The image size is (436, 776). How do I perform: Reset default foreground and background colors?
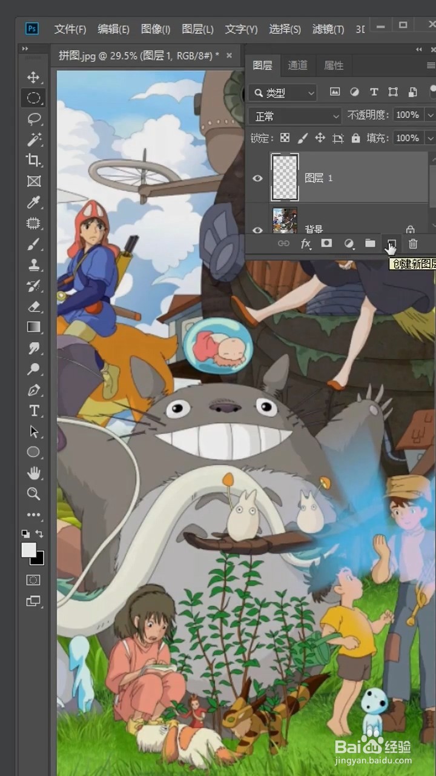[25, 533]
